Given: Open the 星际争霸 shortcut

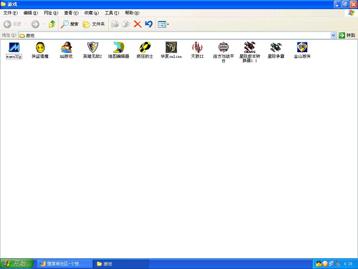Looking at the screenshot, I should (276, 48).
